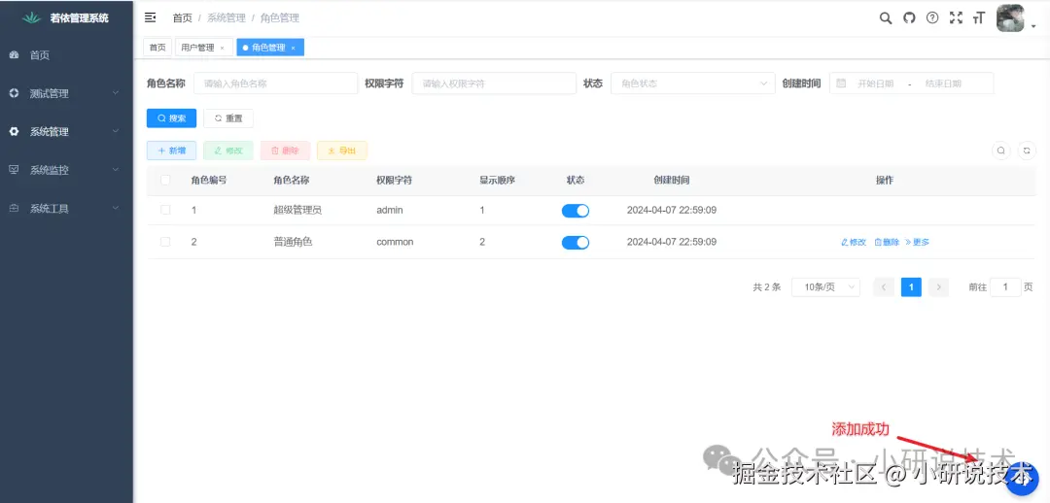Toggle fullscreen mode icon
The height and width of the screenshot is (503, 1050).
[x=956, y=18]
